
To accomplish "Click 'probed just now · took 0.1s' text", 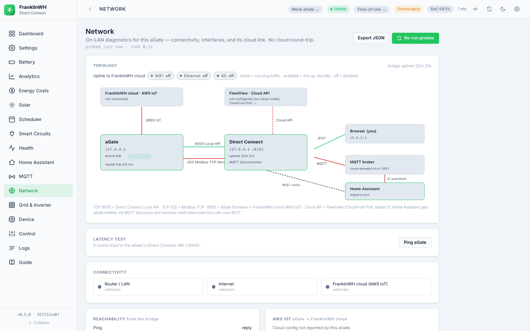I will (119, 47).
